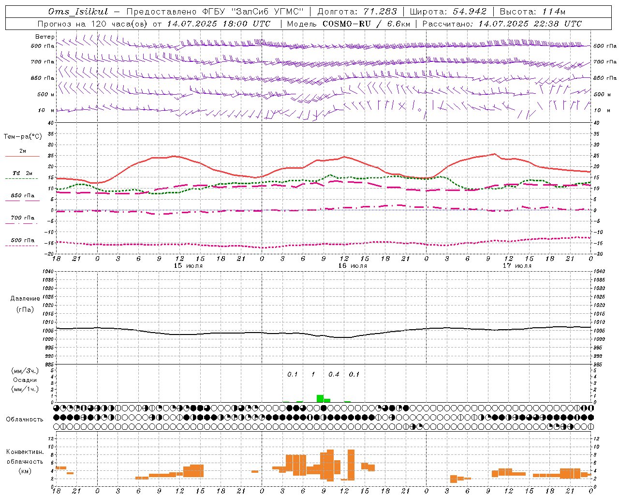Viewport: 619px width, 495px height.
Task: Click the '(мм/3ч.)' precipitation unit label
Action: (25, 371)
